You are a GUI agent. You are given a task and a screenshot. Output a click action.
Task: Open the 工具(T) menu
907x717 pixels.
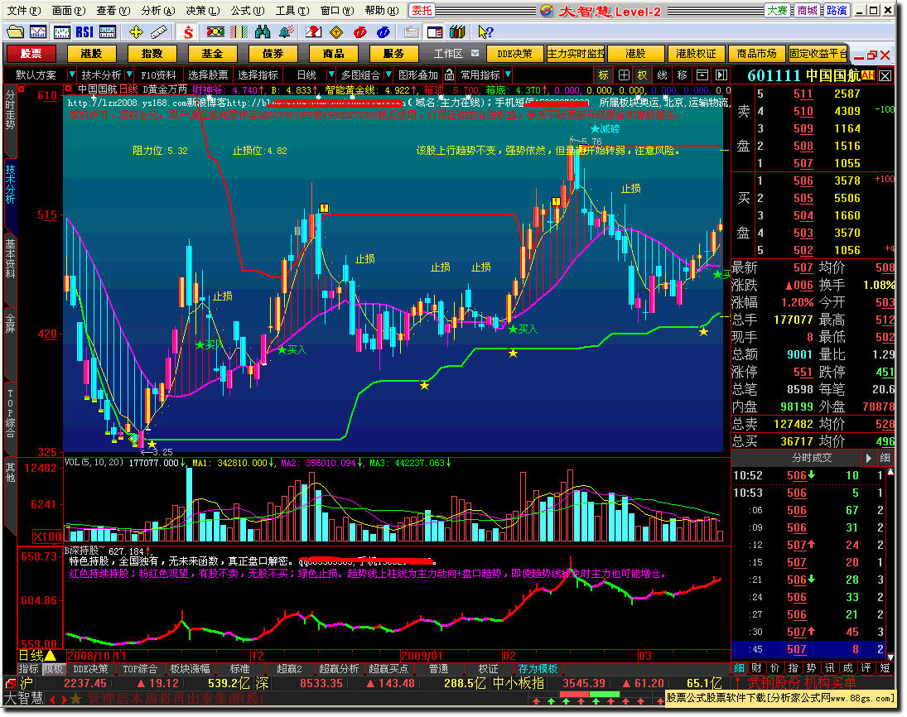click(292, 11)
